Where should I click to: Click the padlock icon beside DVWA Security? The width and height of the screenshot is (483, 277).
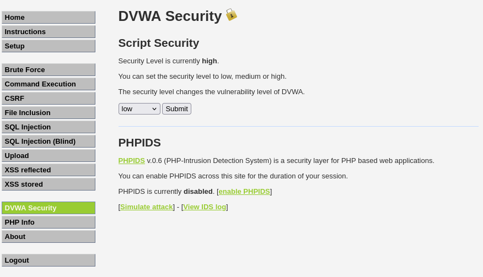coord(232,15)
